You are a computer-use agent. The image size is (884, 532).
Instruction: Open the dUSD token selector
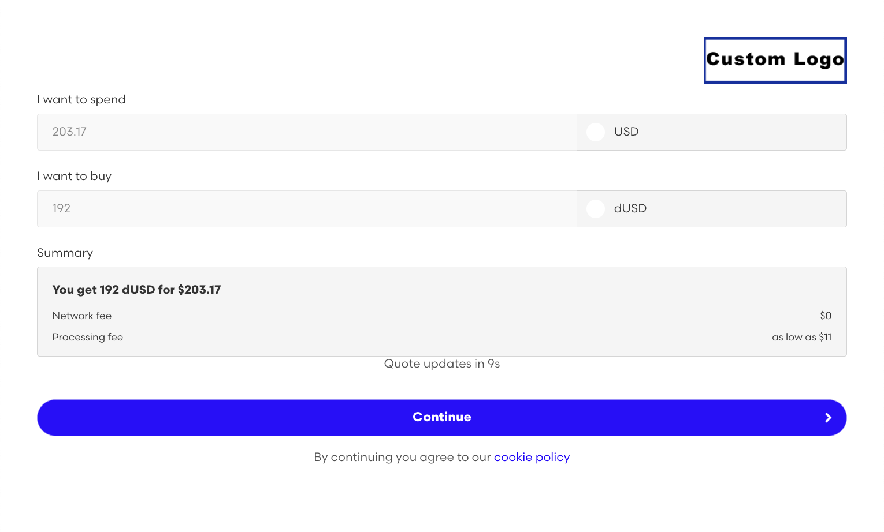[x=711, y=209]
